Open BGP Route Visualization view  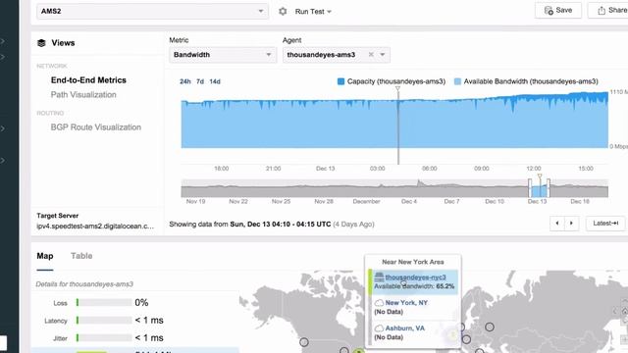pos(96,127)
